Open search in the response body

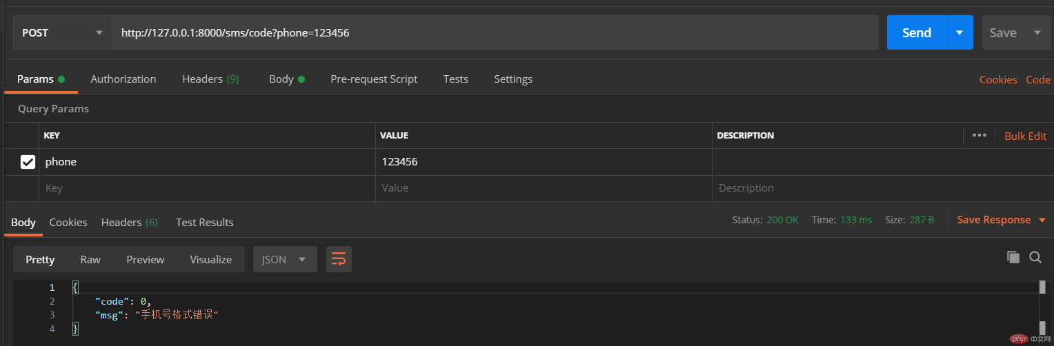click(1035, 257)
